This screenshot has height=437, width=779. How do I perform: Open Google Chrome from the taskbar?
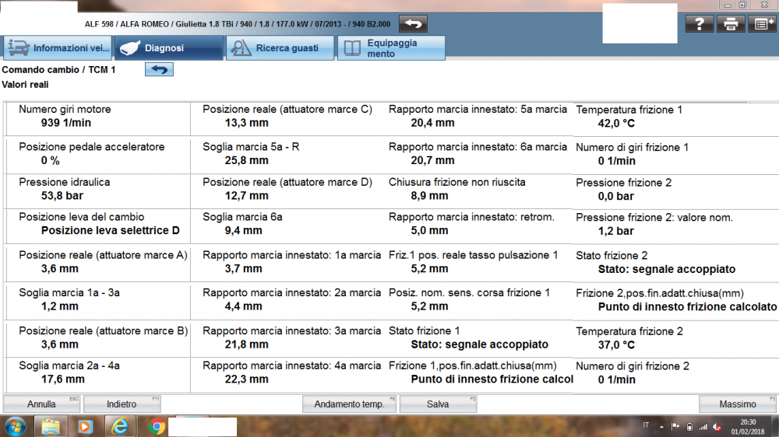[x=157, y=426]
